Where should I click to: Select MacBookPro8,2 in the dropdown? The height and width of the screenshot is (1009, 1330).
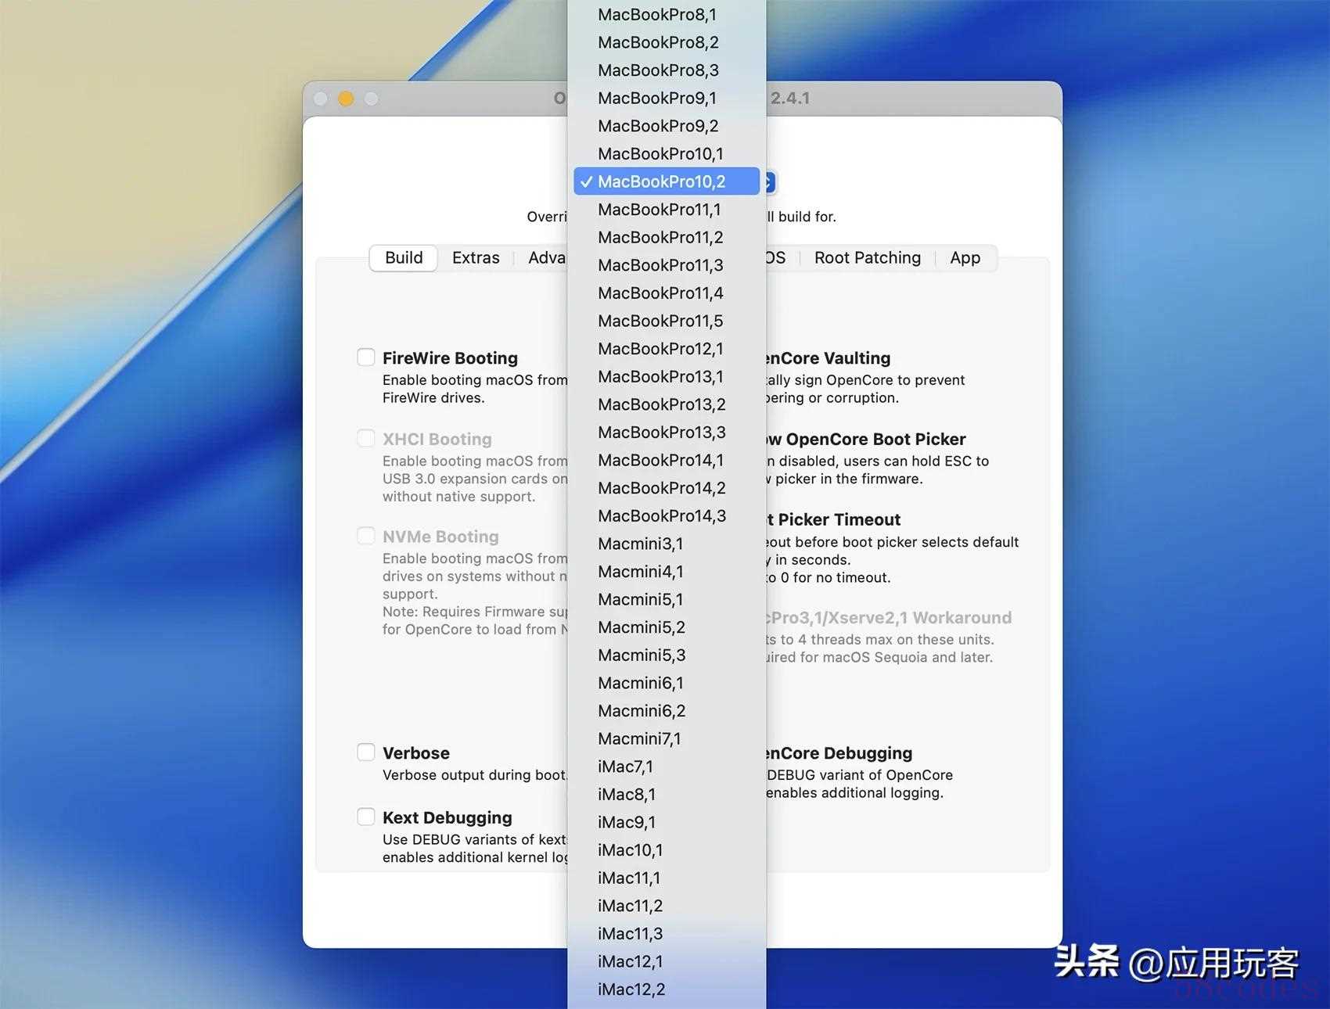(x=667, y=42)
